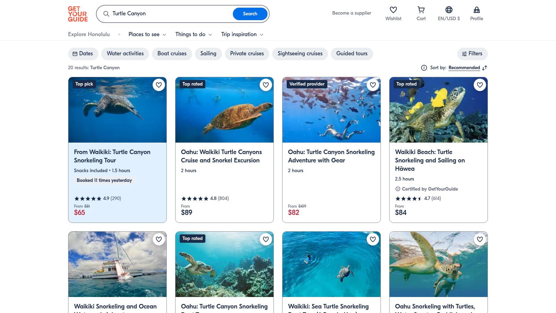Favorite the Waikiki Turtle Canyons Cruise excursion
The width and height of the screenshot is (556, 313).
(266, 85)
